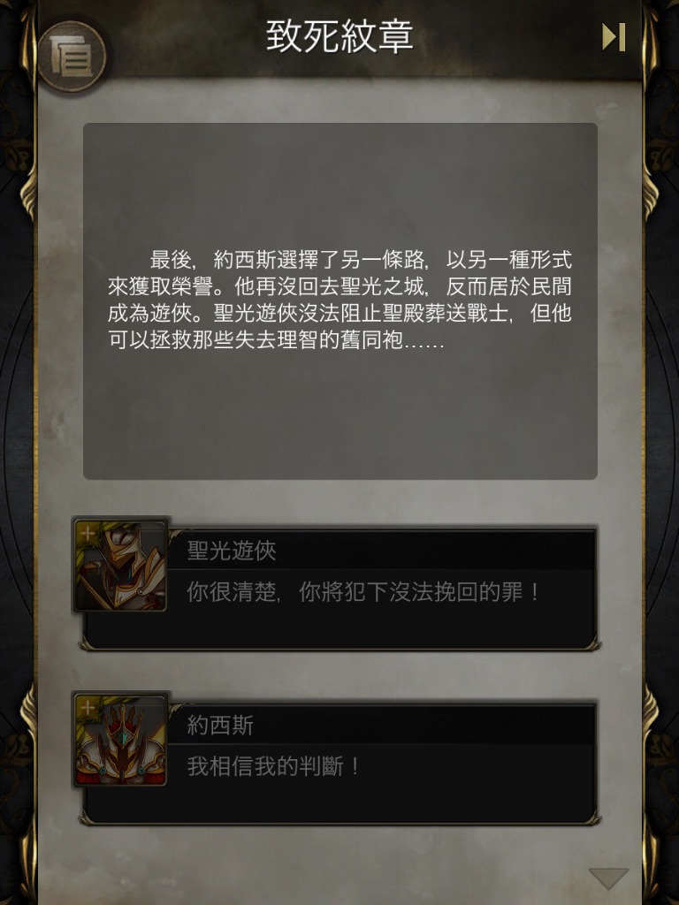The height and width of the screenshot is (905, 679).
Task: Click the narration text panel about 約西斯
Action: coord(340,300)
